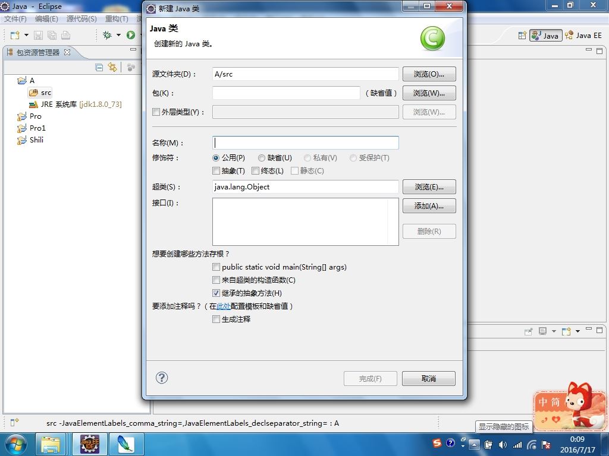
Task: Click the Interfaces list box
Action: [306, 222]
